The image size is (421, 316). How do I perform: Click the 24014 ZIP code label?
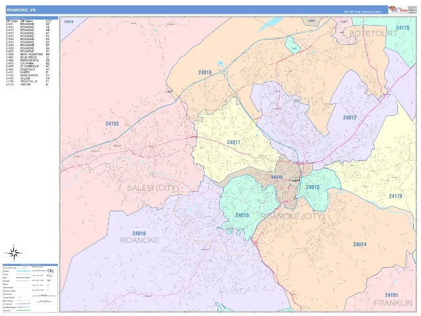tap(360, 244)
